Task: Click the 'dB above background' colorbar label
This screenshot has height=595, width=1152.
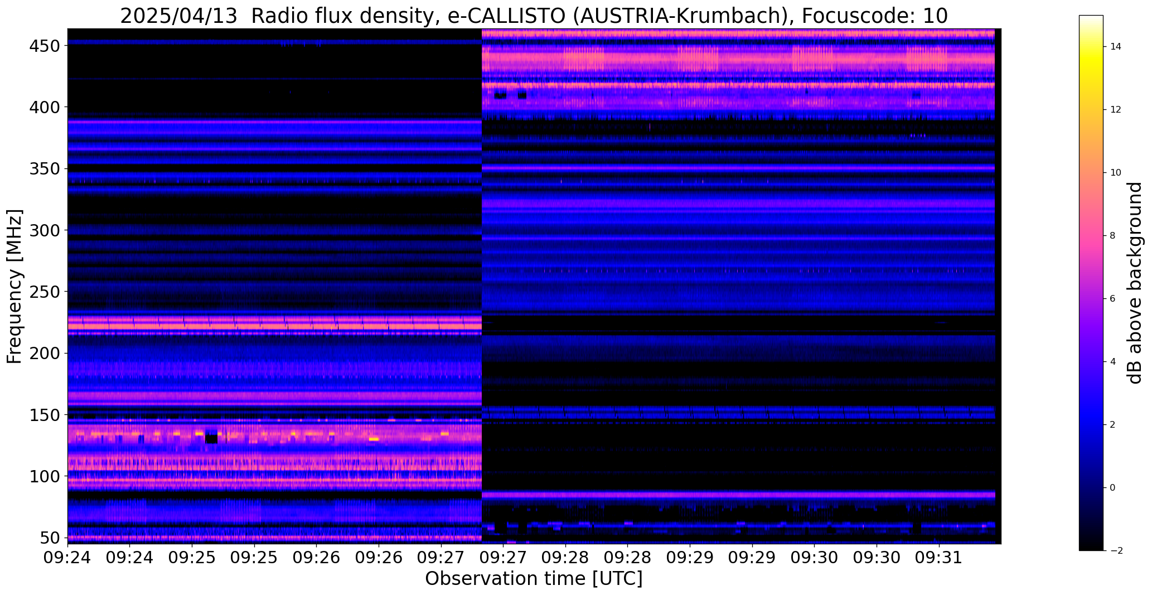Action: pyautogui.click(x=1134, y=283)
